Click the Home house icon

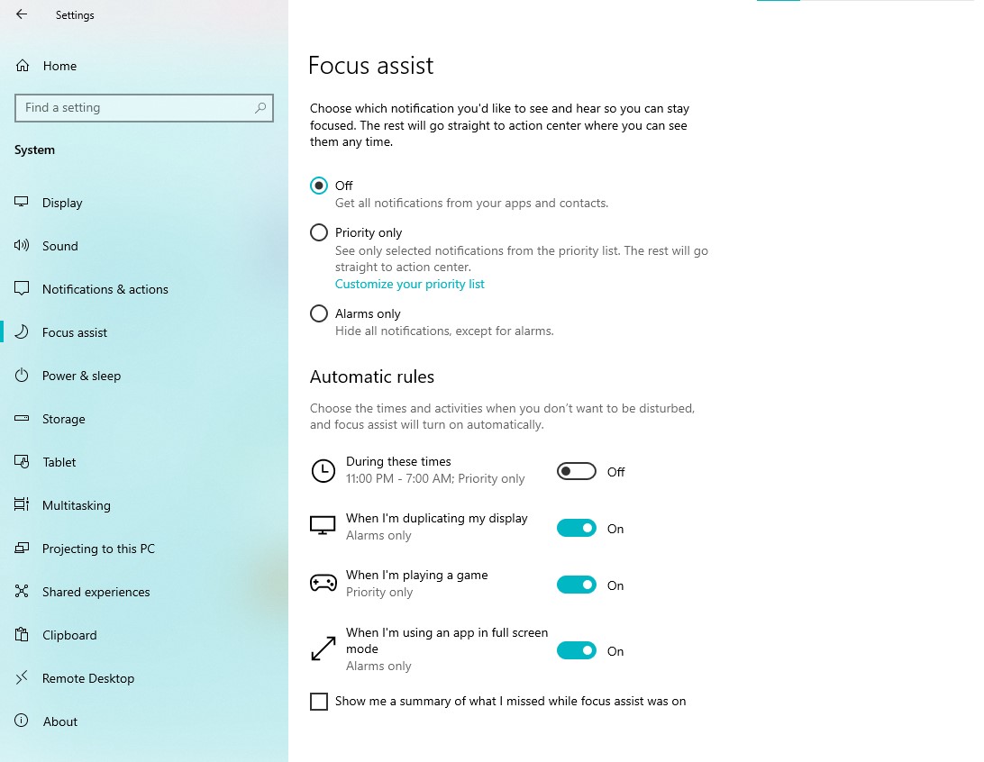pos(23,66)
